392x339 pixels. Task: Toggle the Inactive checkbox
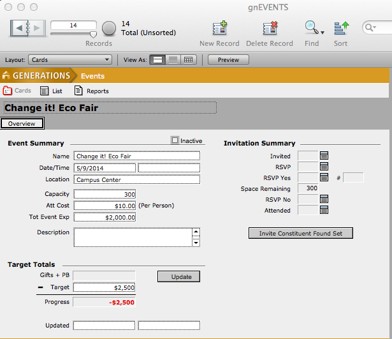pos(175,140)
